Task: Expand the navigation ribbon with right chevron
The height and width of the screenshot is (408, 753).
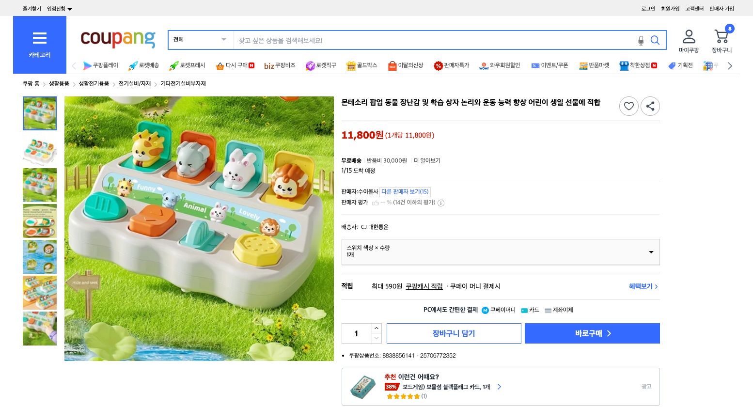Action: [729, 65]
